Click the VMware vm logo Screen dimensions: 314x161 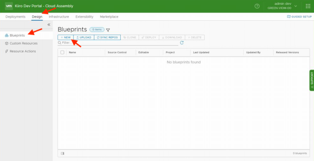[x=9, y=6]
